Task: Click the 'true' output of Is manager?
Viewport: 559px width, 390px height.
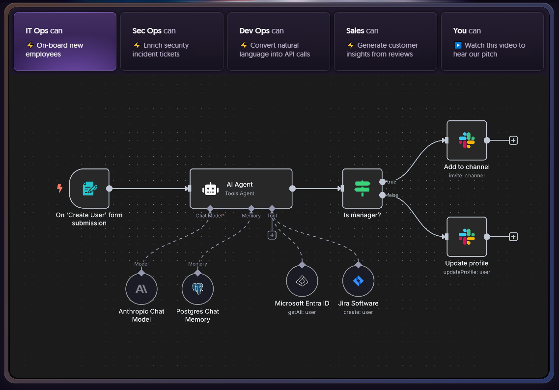Action: coord(383,182)
